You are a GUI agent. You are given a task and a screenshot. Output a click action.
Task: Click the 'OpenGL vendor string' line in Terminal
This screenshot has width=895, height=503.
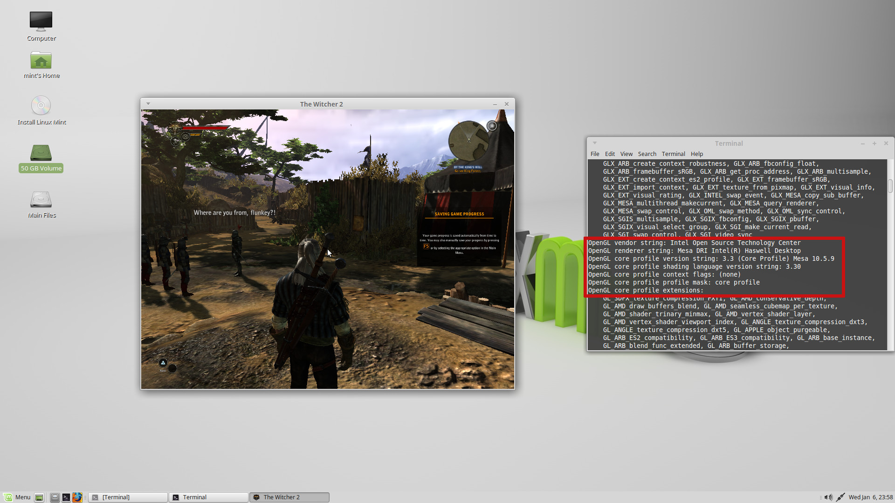694,243
